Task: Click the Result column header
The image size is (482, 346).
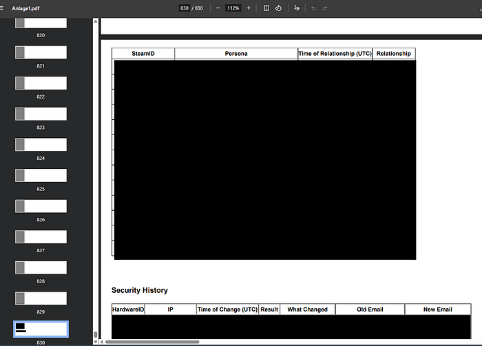Action: pos(269,309)
